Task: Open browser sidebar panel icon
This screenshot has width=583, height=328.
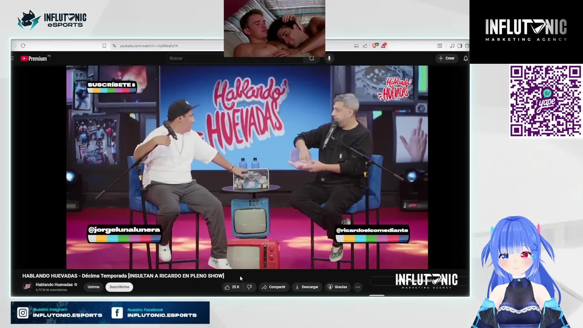Action: 460,46
